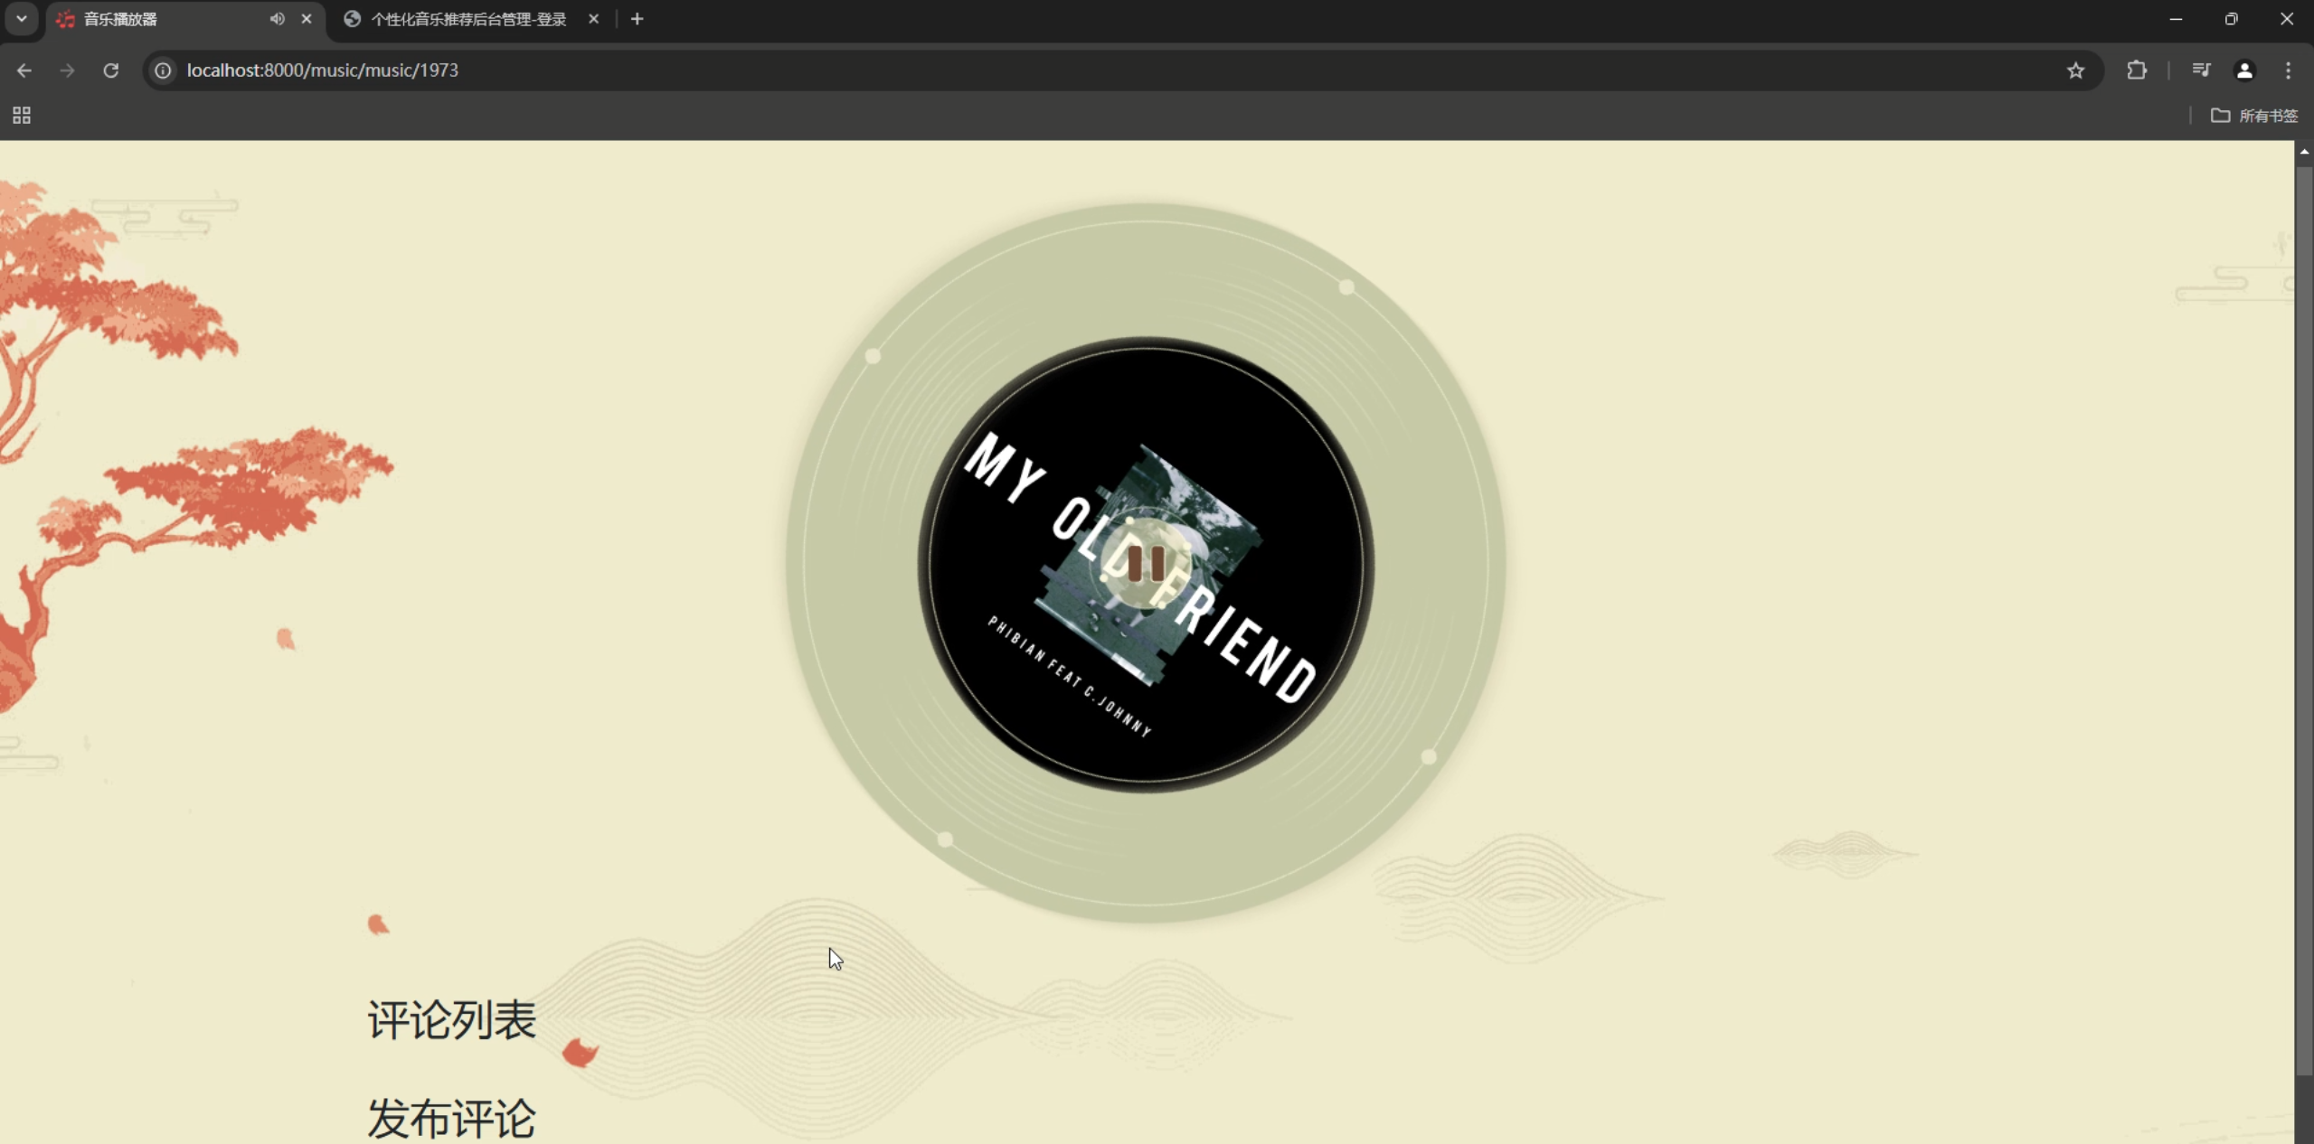The height and width of the screenshot is (1144, 2314).
Task: Pause the song with the center pause button
Action: tap(1146, 565)
